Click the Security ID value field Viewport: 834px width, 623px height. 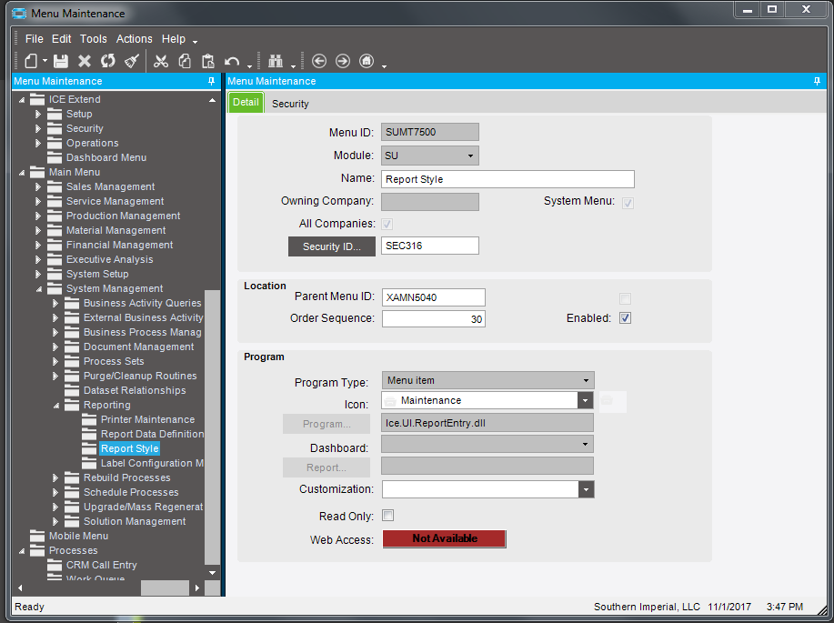[430, 246]
